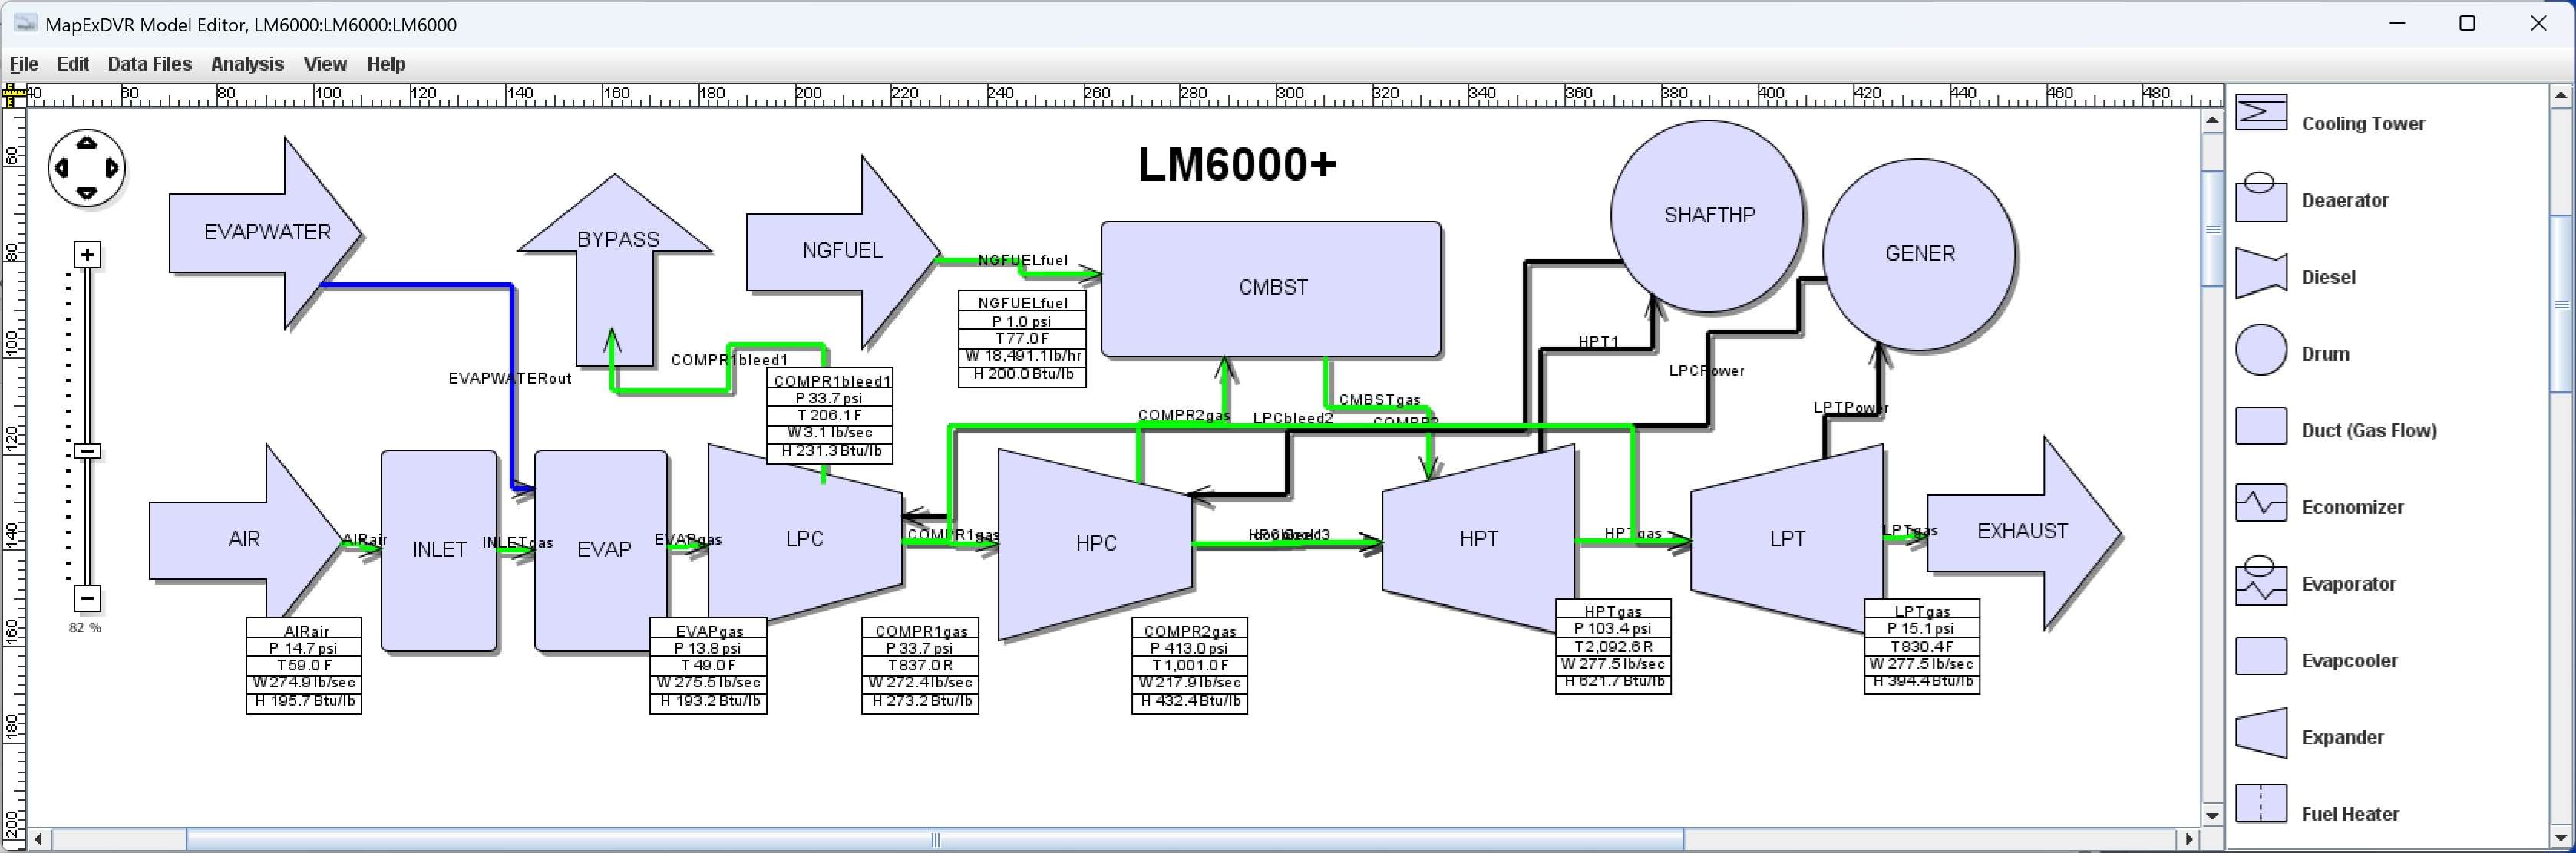This screenshot has width=2576, height=853.
Task: Open the View menu
Action: 325,64
